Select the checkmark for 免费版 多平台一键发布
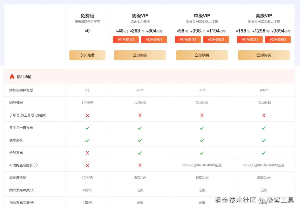The height and width of the screenshot is (210, 300). (x=87, y=127)
